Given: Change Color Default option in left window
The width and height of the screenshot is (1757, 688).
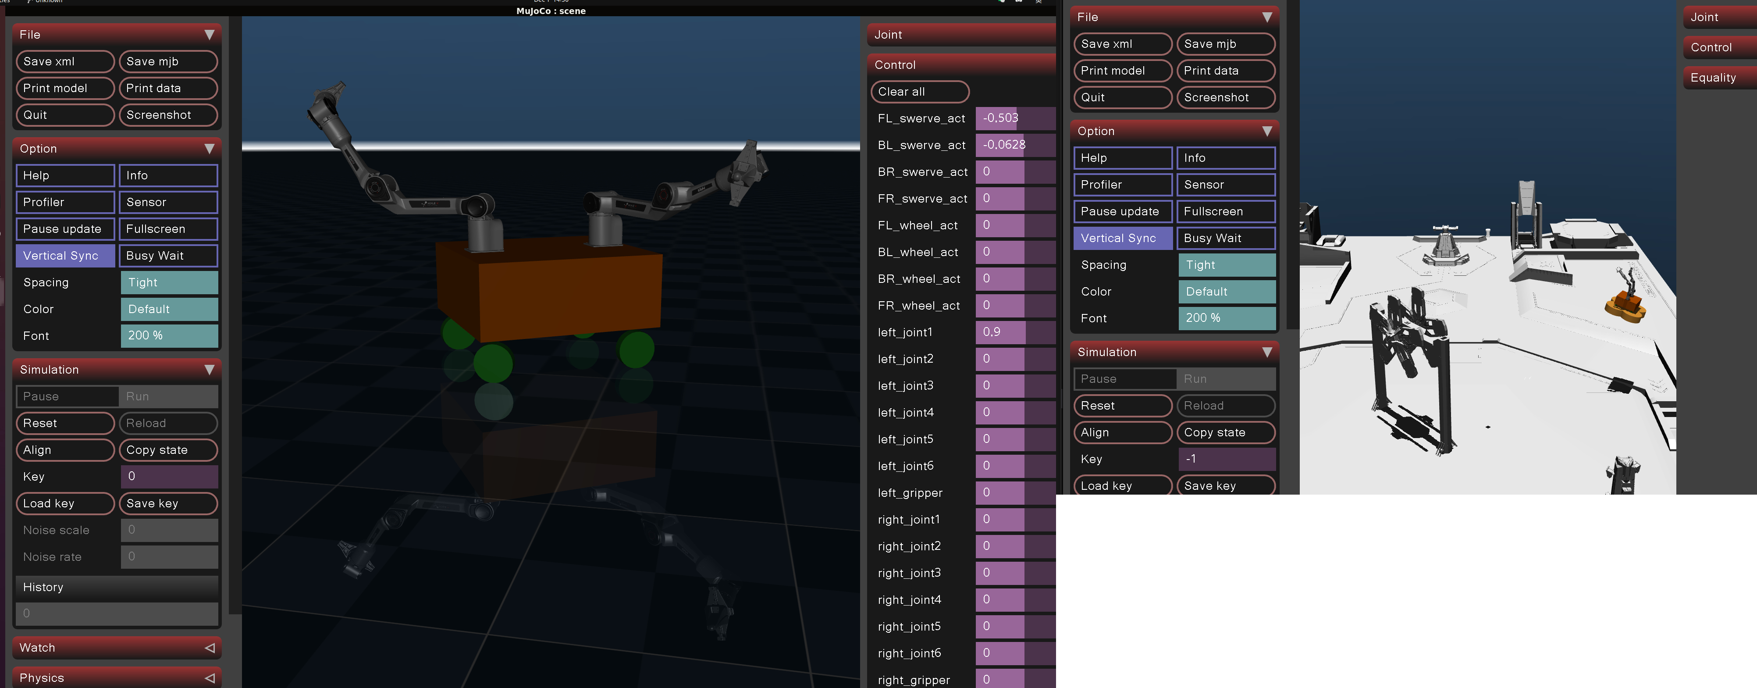Looking at the screenshot, I should [x=169, y=309].
